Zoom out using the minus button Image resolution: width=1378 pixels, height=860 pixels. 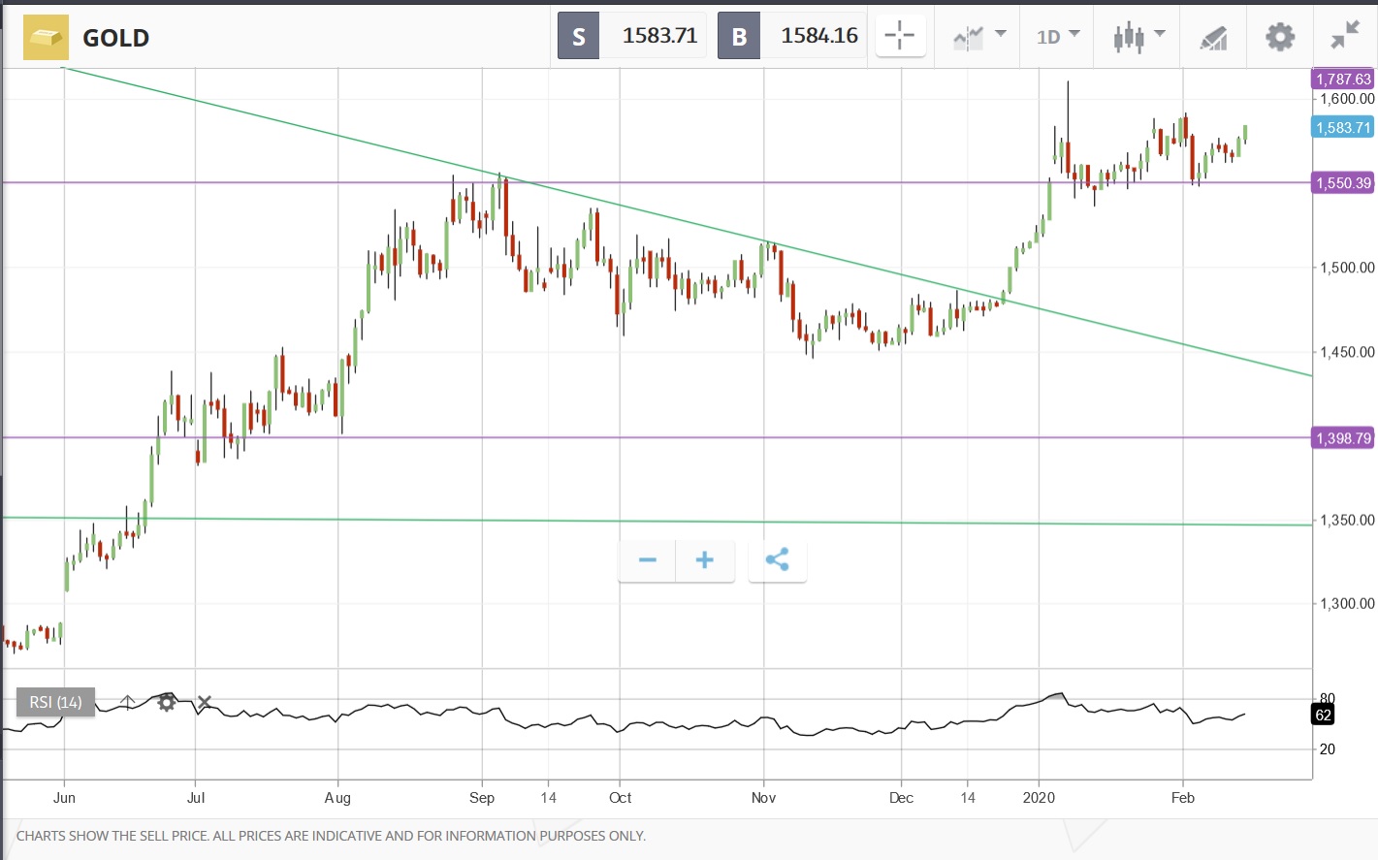646,560
